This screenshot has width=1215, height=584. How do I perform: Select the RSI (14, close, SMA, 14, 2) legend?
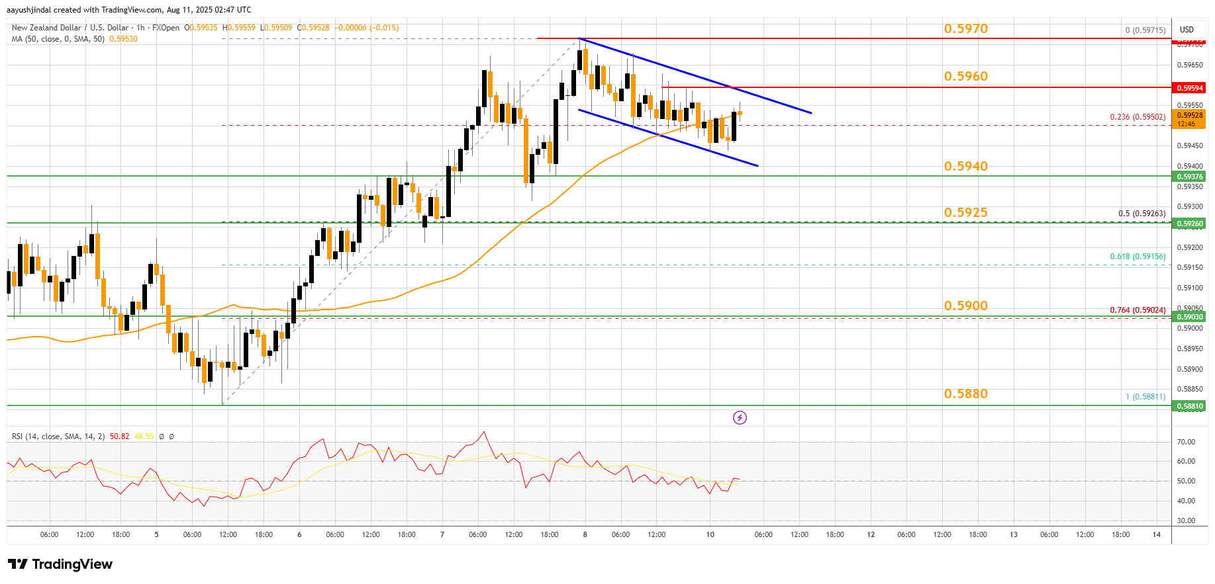[58, 437]
